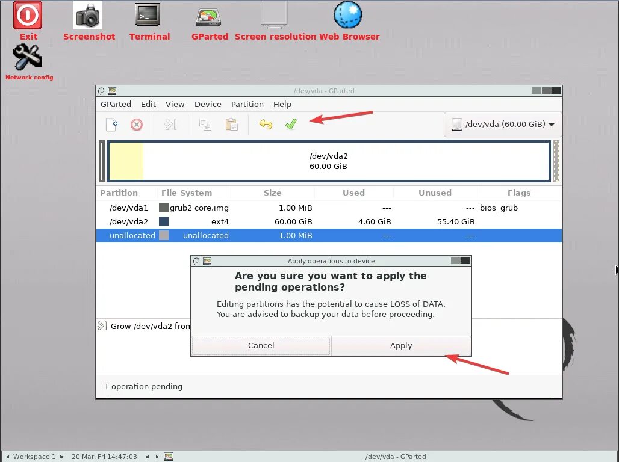
Task: Open the Help menu
Action: point(282,104)
